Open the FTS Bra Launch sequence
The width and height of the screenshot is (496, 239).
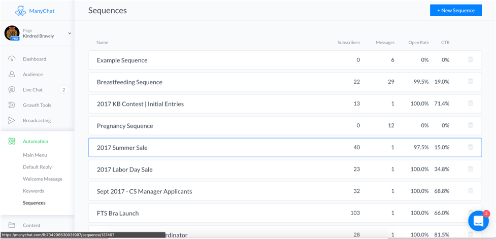[285, 213]
